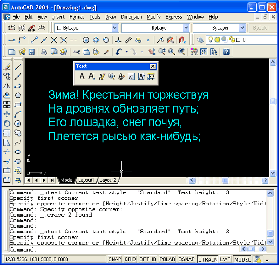Open the lineweight ByLayer dropdown
The image size is (279, 265).
click(x=242, y=28)
